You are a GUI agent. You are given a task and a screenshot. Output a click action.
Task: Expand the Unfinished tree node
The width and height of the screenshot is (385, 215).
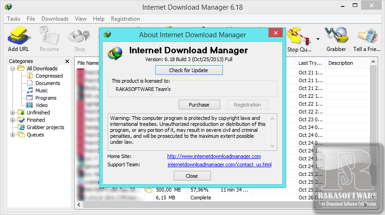coord(12,113)
